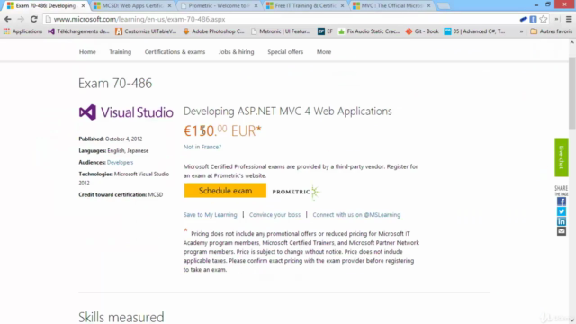
Task: Click the Developing ASP.NET MVC 4 Web Applications title
Action: tap(288, 112)
